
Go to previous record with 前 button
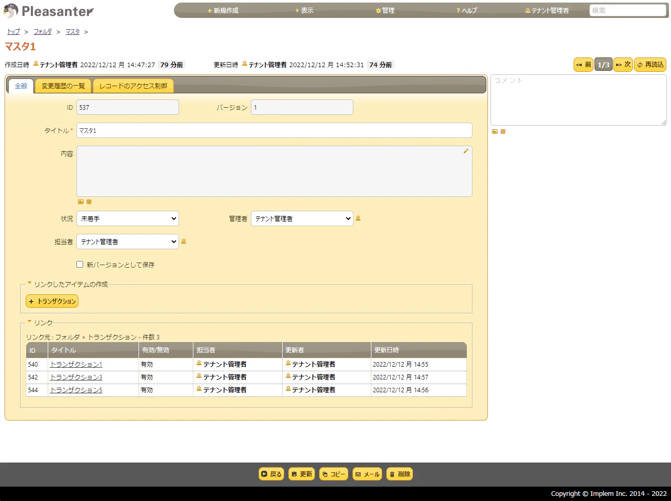point(583,65)
